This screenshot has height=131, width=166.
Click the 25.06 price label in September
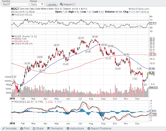pos(104,45)
